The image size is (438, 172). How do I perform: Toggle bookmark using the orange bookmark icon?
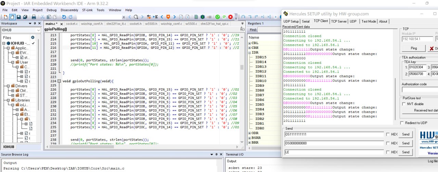(168, 17)
